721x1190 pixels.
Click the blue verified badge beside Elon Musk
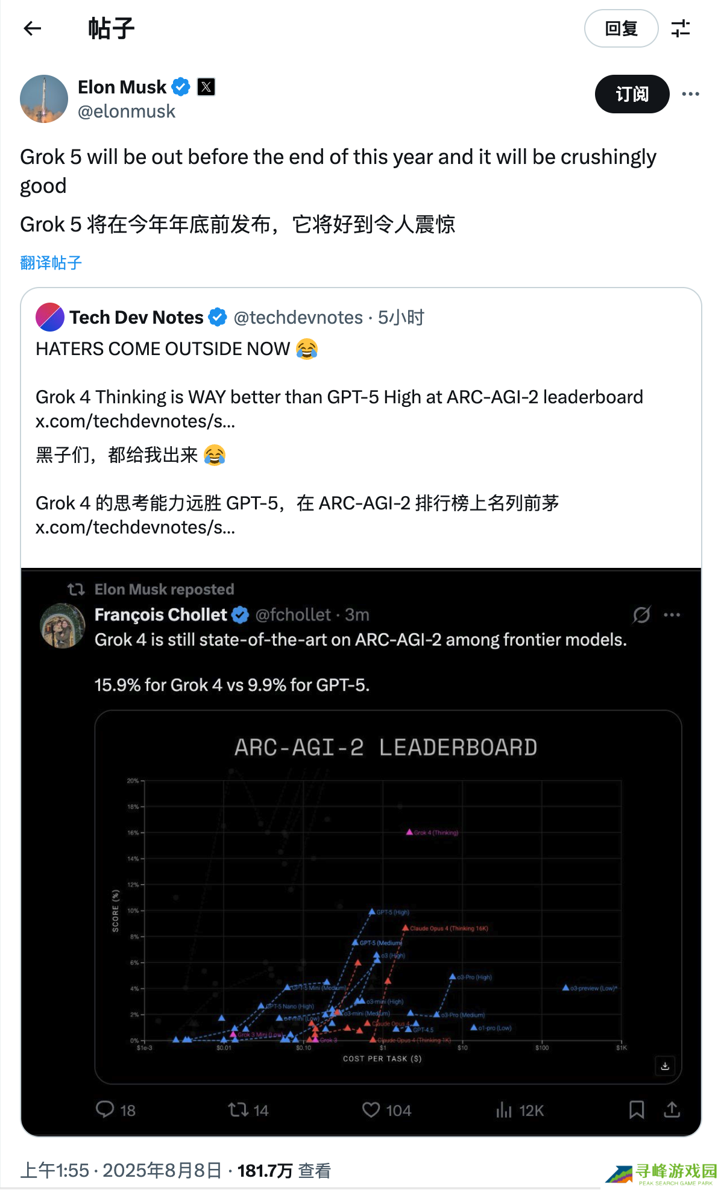(x=181, y=87)
